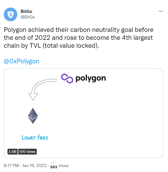
Task: Click the BitGo shield profile avatar
Action: tap(11, 14)
